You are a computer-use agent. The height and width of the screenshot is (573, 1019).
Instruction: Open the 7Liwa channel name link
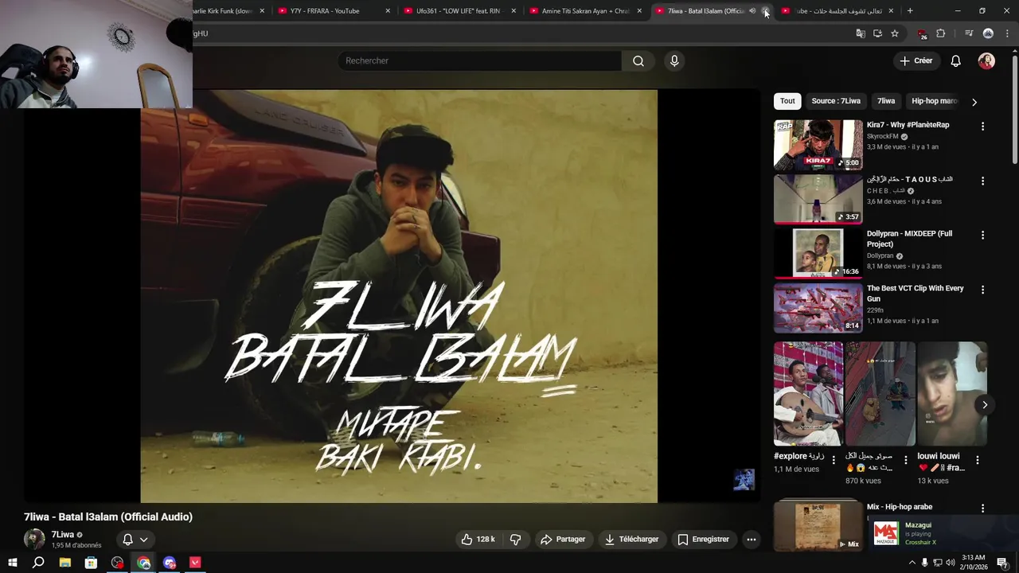(63, 535)
